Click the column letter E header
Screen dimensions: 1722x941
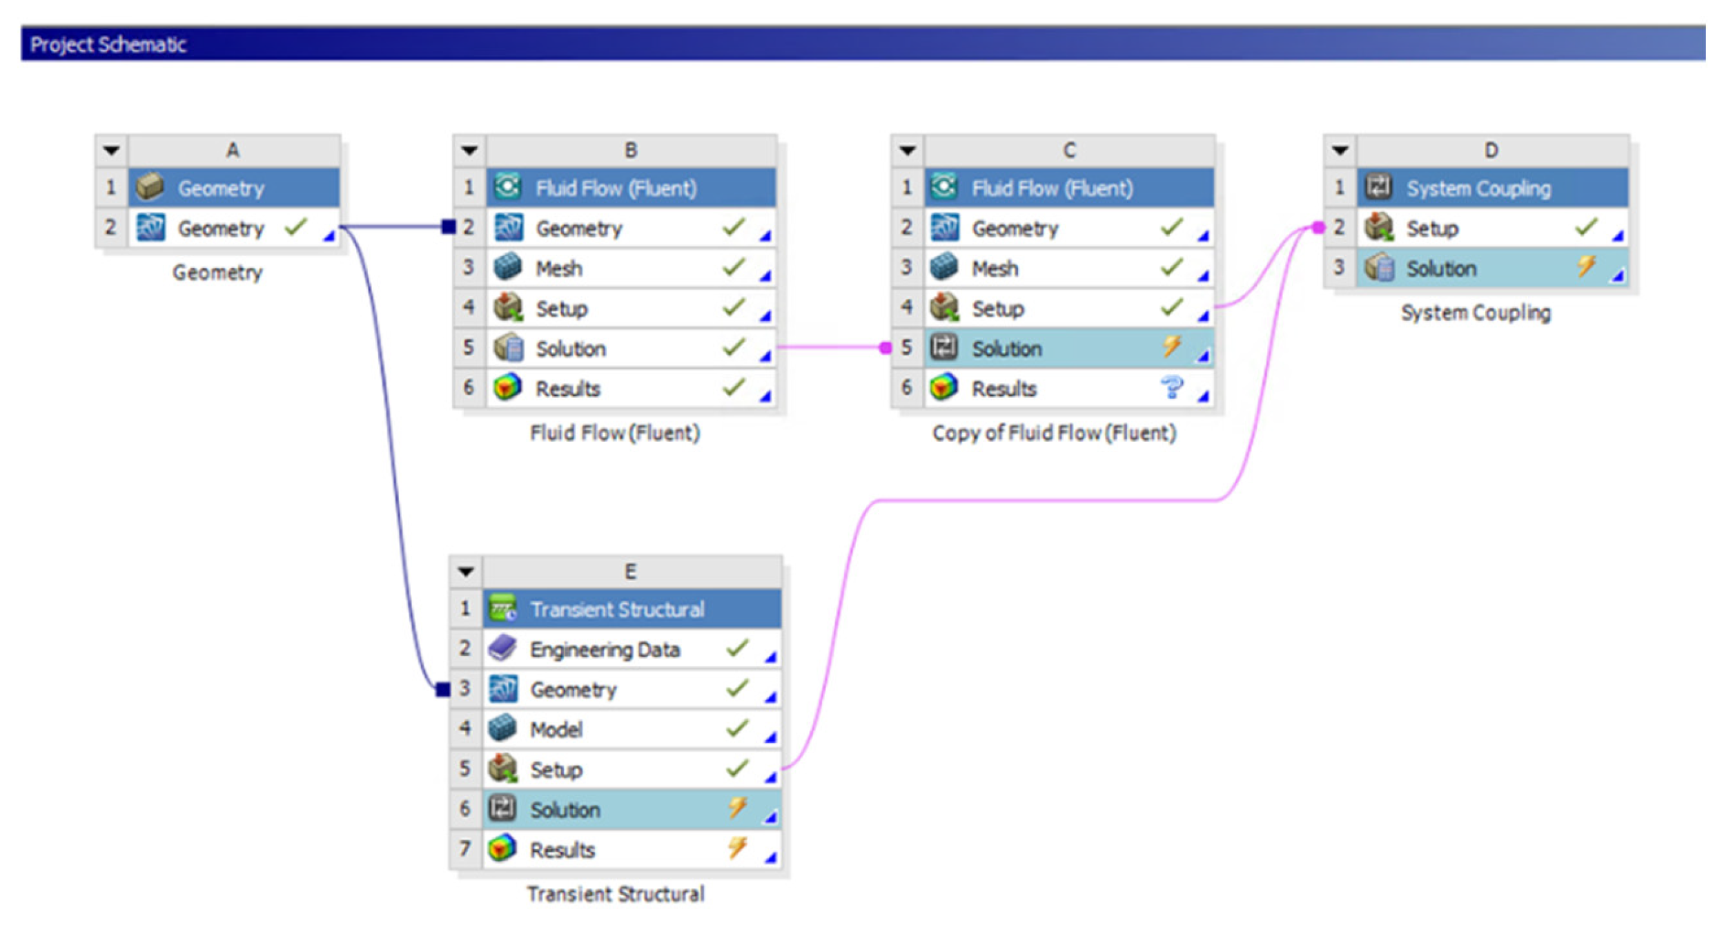pos(632,572)
